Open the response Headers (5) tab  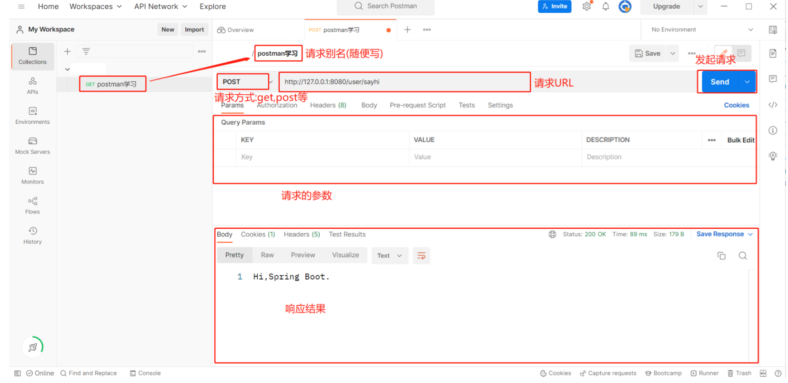pyautogui.click(x=302, y=234)
